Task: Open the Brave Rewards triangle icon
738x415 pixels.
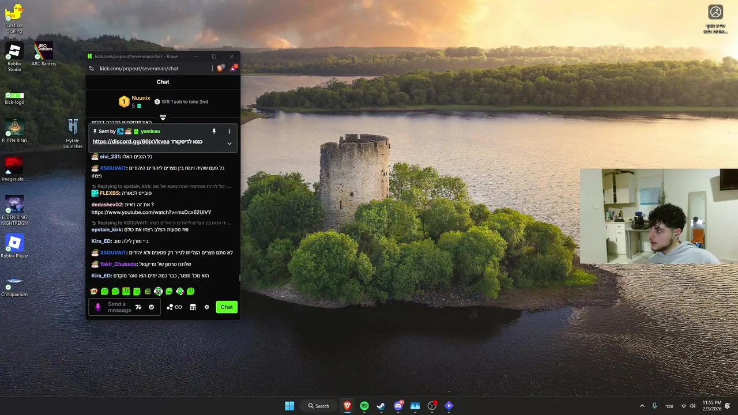Action: pos(234,68)
